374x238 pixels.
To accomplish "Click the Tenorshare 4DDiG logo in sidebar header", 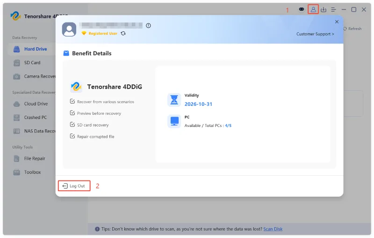I will pos(15,16).
